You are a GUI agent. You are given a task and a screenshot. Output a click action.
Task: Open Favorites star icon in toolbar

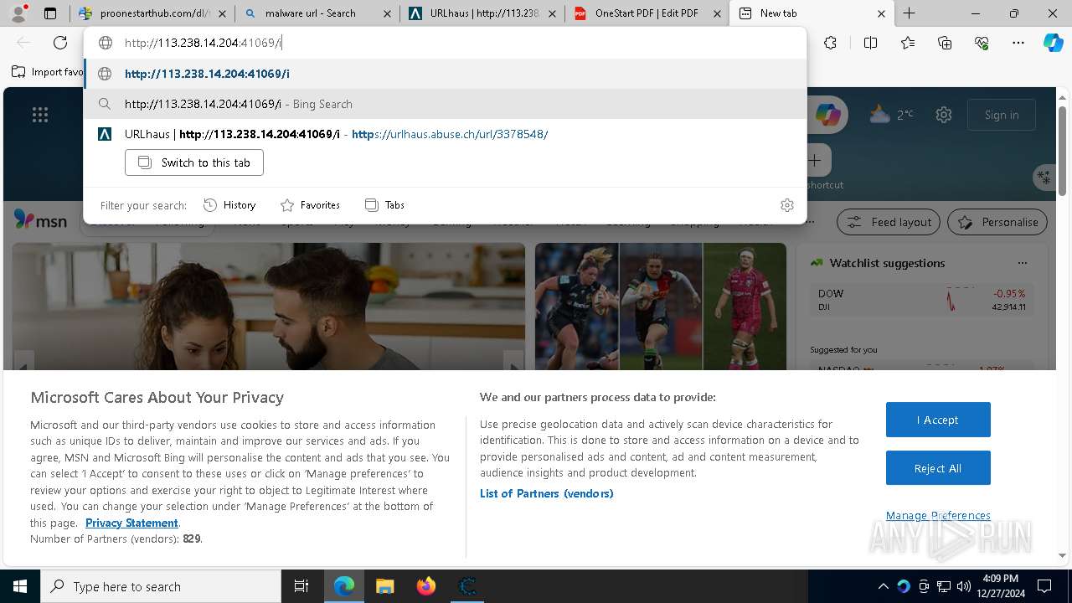pos(908,43)
